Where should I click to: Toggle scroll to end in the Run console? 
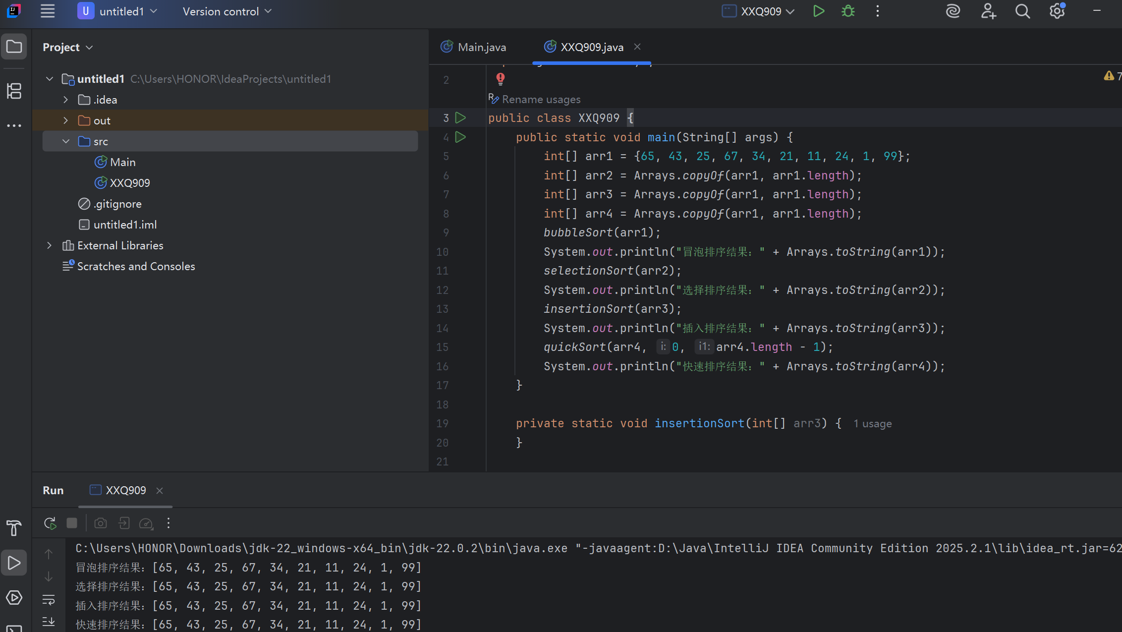49,622
